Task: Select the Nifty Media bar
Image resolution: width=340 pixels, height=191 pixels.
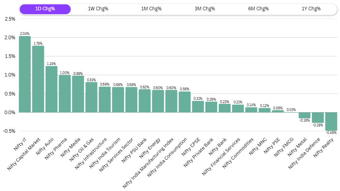Action: point(78,94)
